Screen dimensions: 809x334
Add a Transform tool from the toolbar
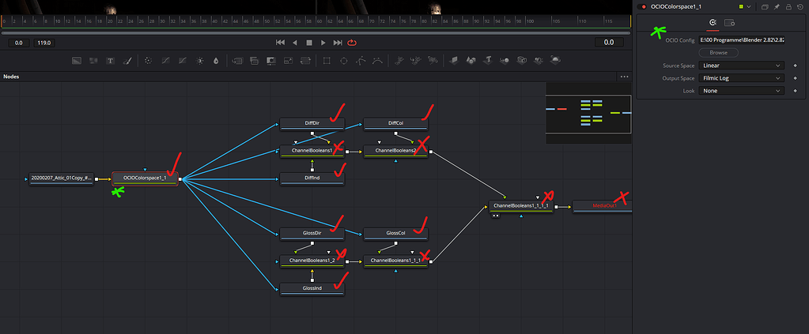coord(305,60)
